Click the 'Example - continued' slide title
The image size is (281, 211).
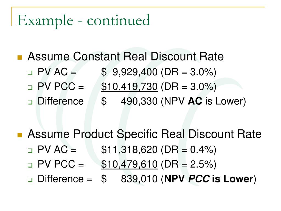click(83, 21)
